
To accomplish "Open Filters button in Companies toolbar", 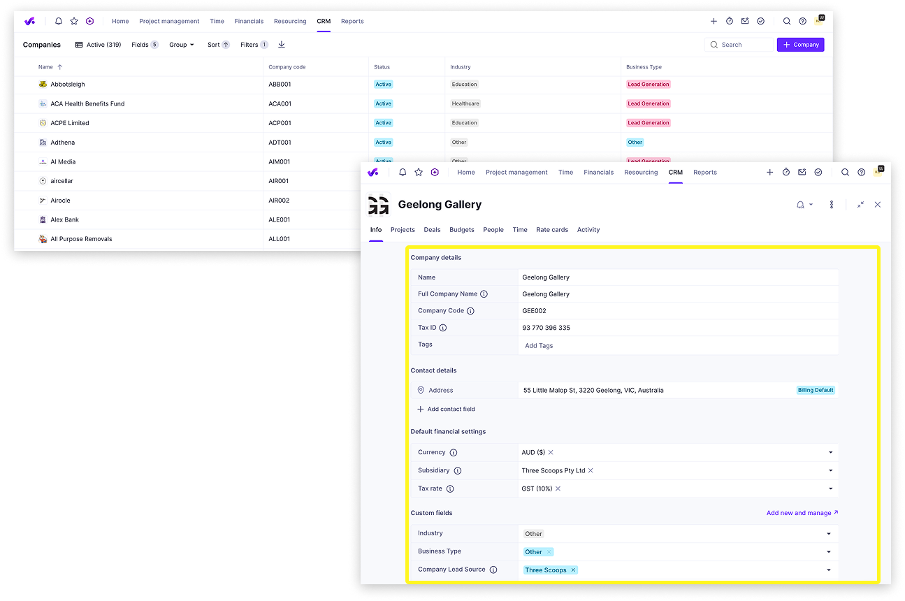I will point(254,45).
